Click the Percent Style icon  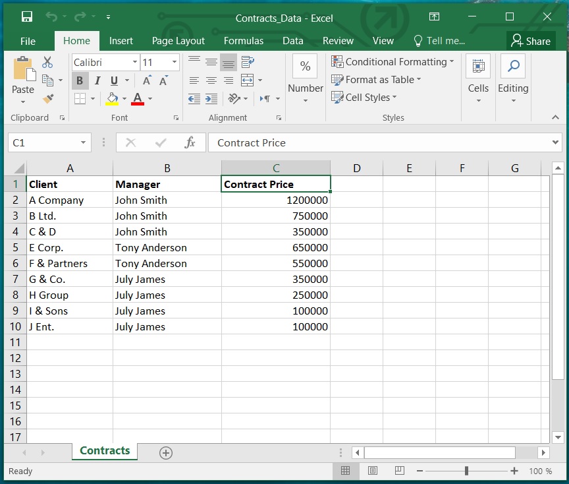305,66
